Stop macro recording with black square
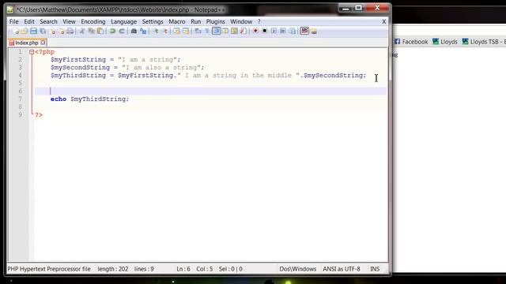Viewport: 506px width, 284px height. point(264,32)
